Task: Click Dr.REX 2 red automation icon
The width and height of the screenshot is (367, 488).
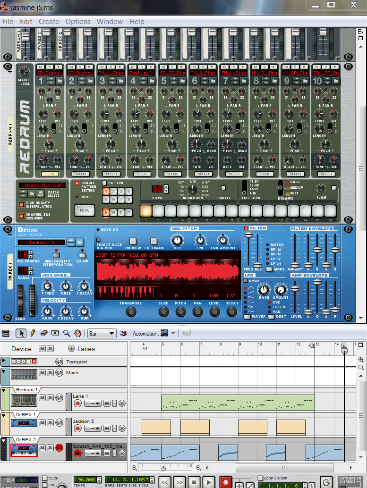Action: point(59,447)
